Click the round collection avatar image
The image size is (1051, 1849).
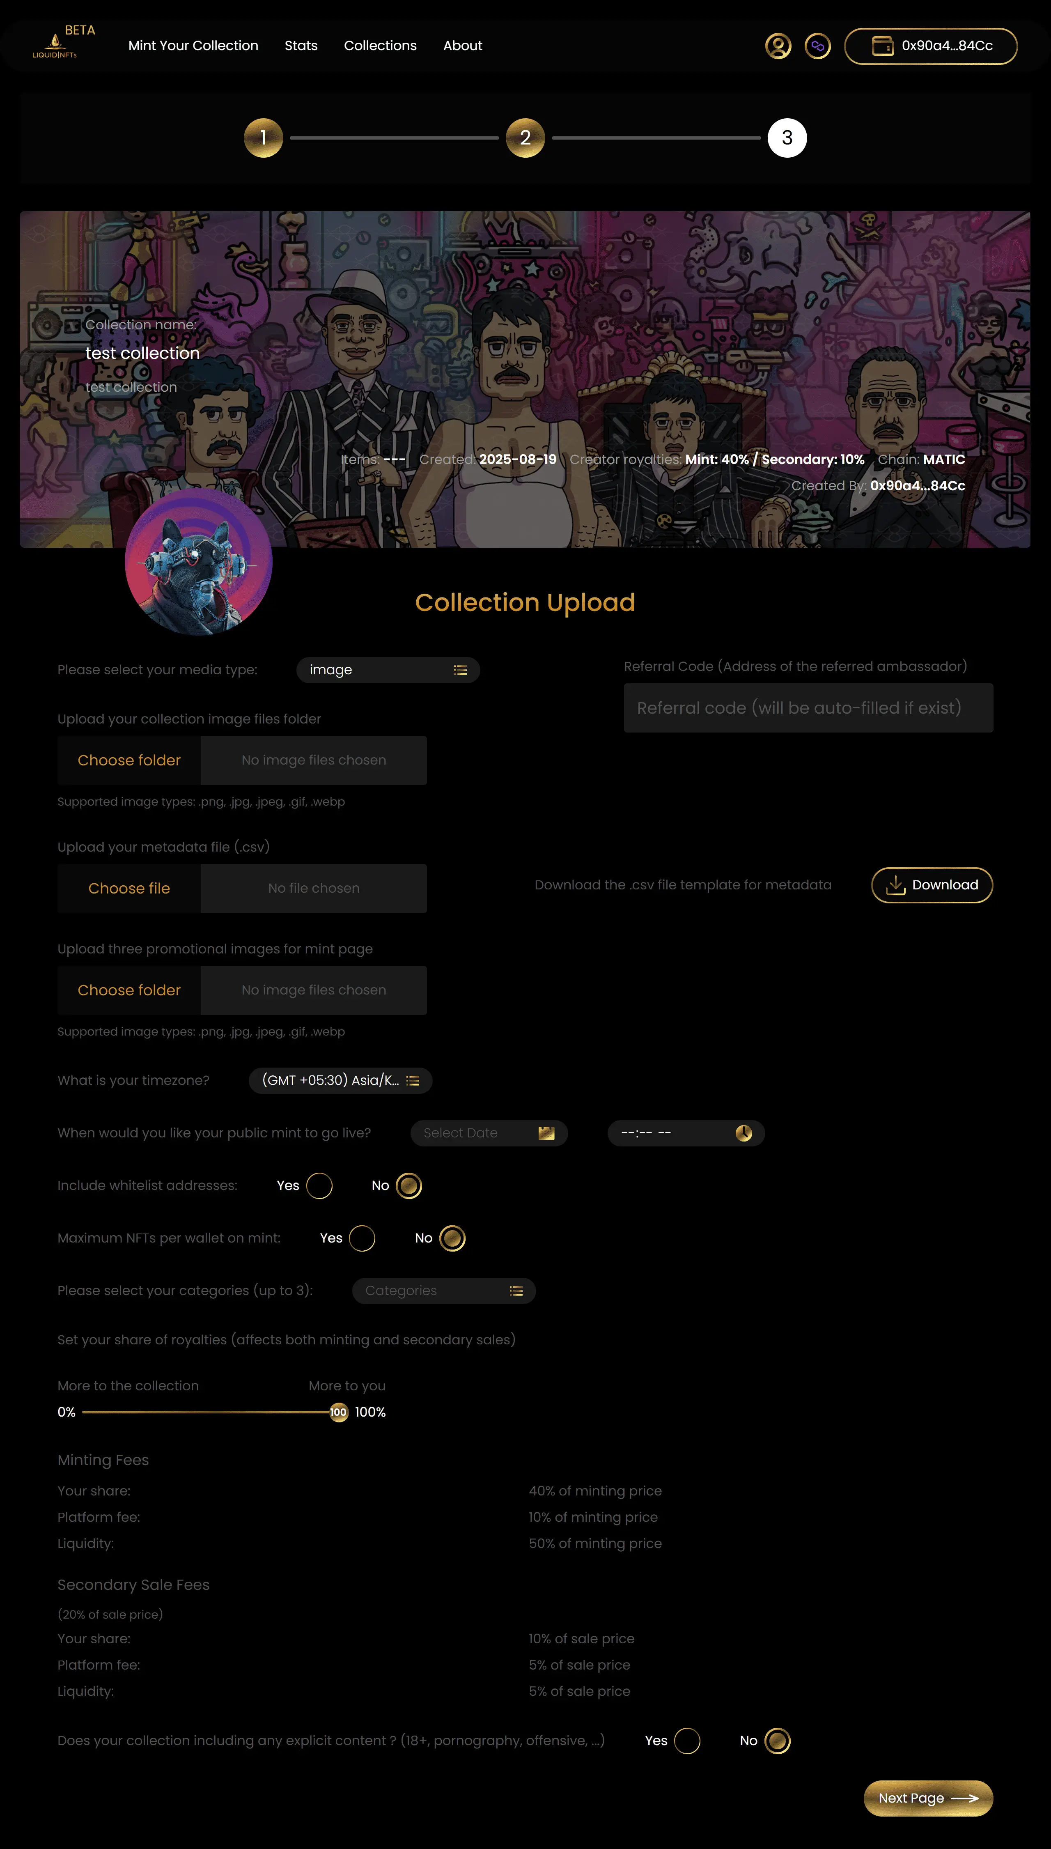tap(199, 562)
